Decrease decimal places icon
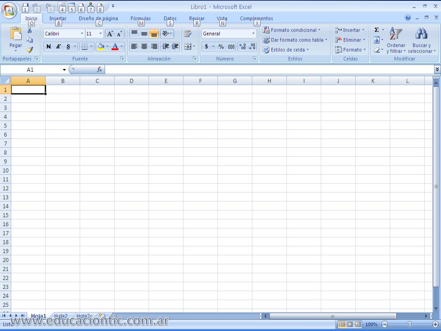This screenshot has width=441, height=331. coord(252,47)
